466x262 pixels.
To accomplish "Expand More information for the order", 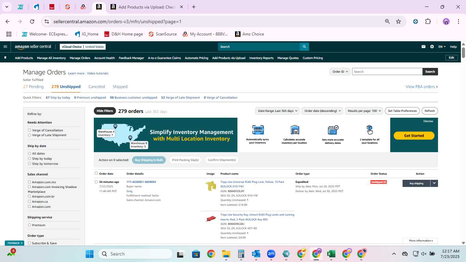I will tap(420, 241).
